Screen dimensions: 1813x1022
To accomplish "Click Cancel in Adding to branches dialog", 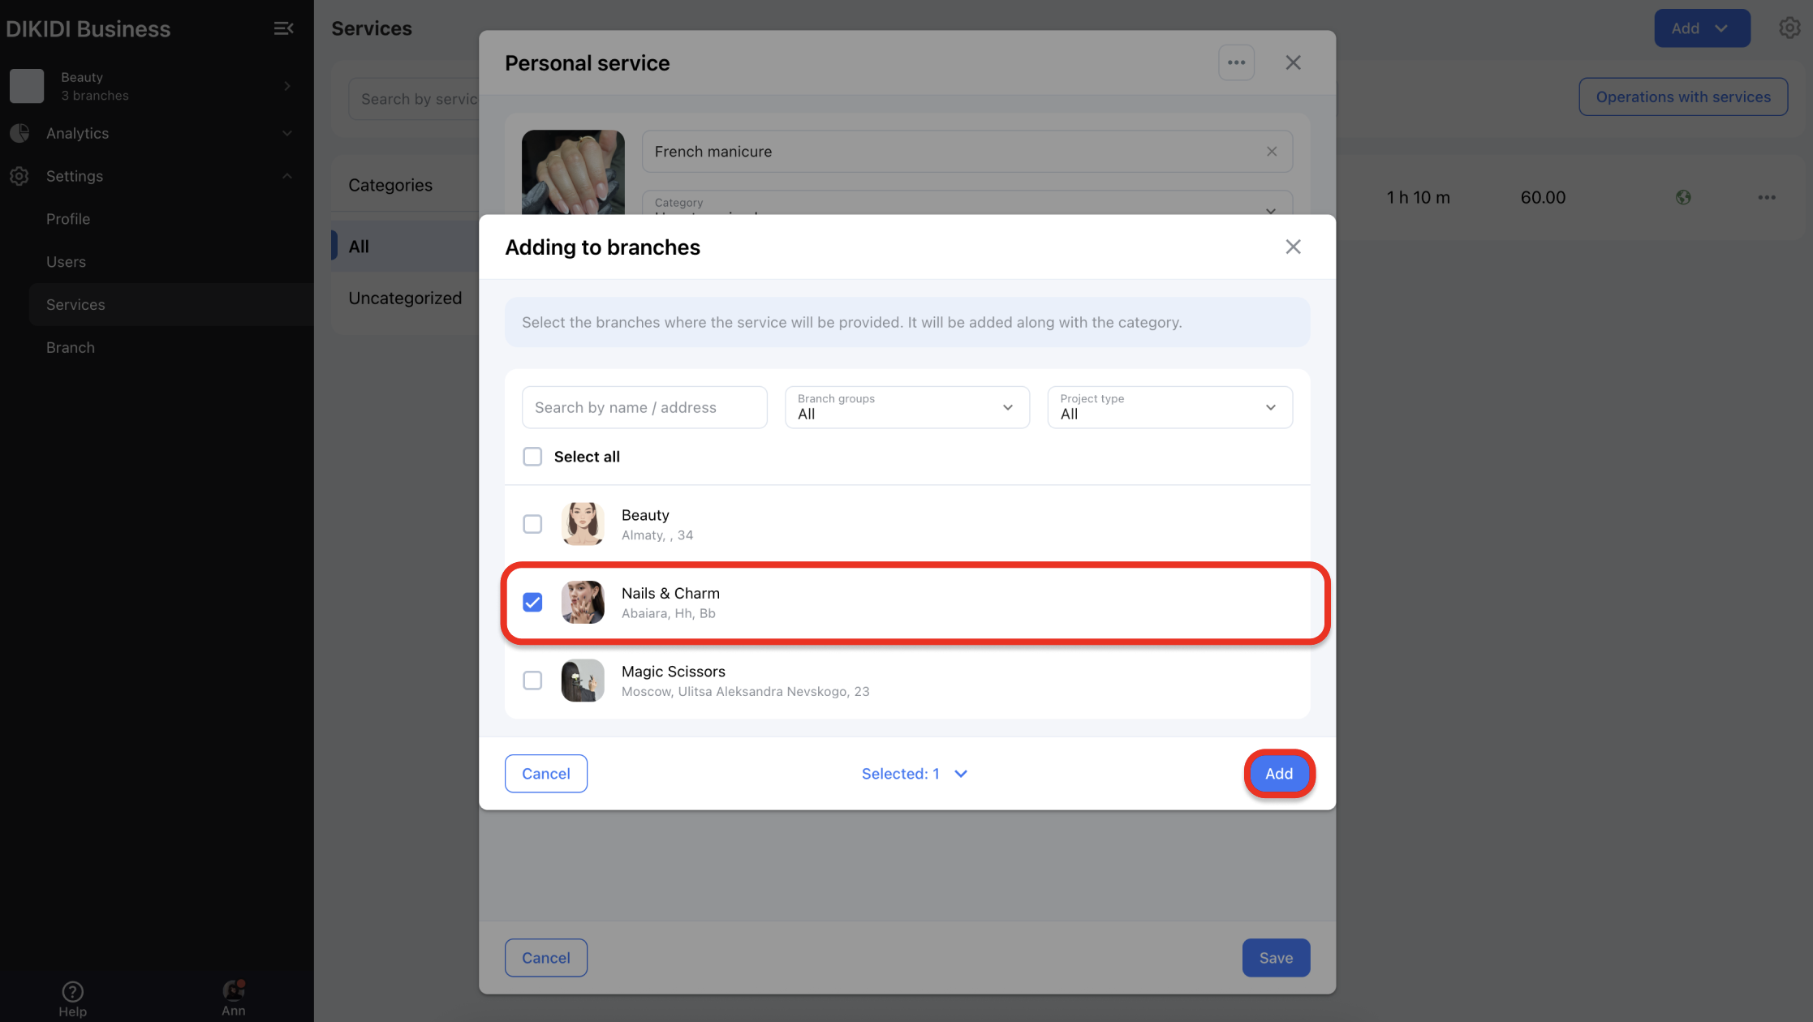I will (x=545, y=774).
